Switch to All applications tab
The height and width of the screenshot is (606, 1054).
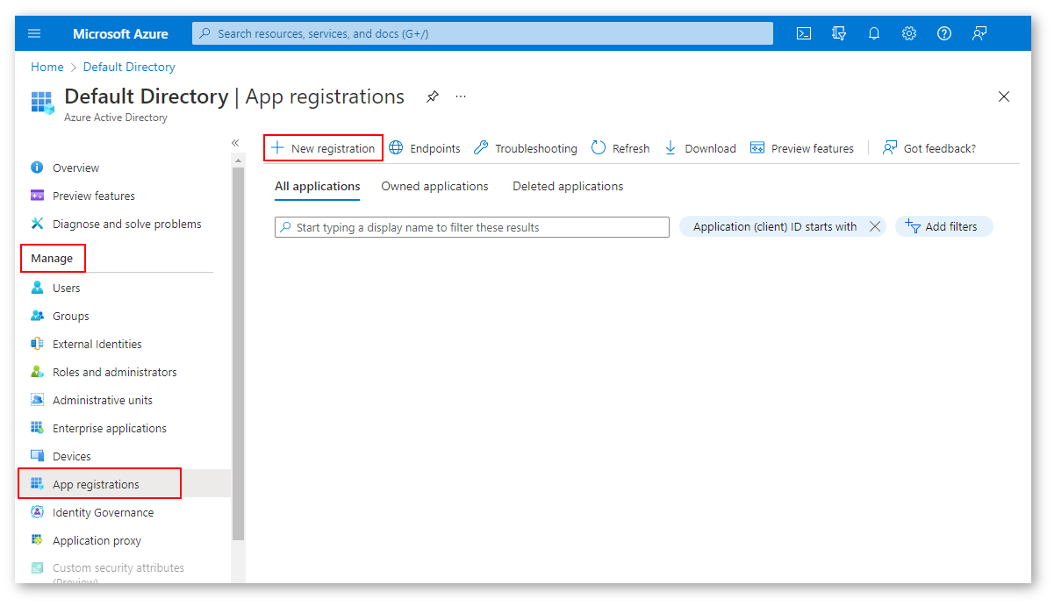tap(318, 187)
